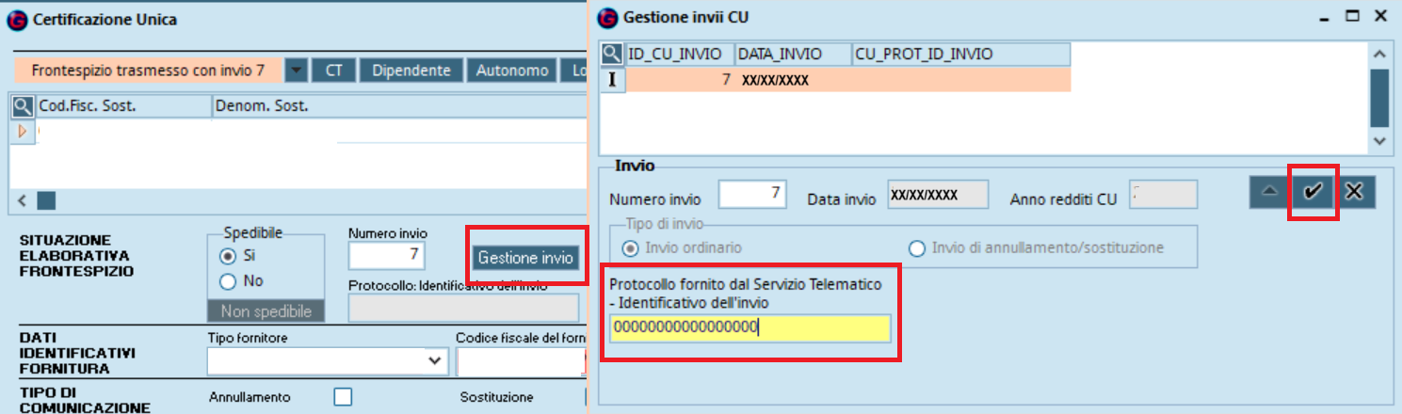The width and height of the screenshot is (1402, 414).
Task: Open the CT tab
Action: click(x=333, y=71)
